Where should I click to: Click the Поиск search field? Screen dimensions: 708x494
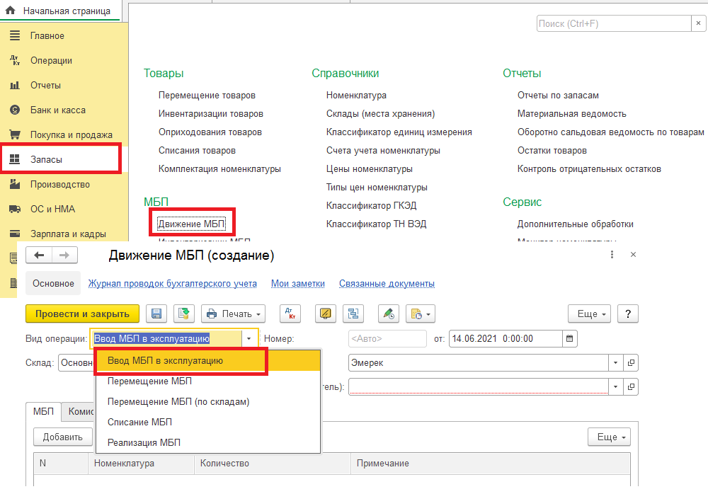(612, 23)
